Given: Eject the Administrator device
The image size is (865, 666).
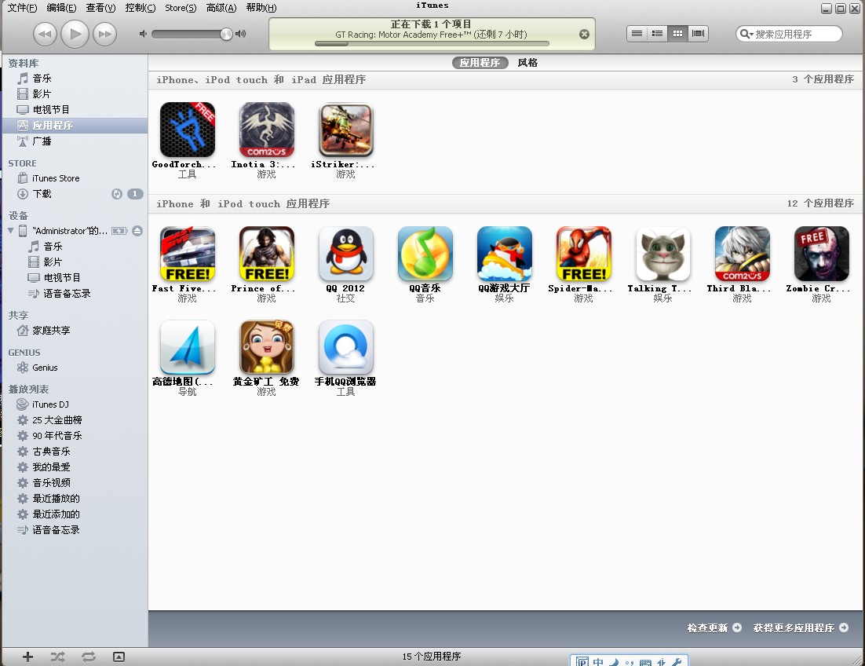Looking at the screenshot, I should (x=137, y=231).
